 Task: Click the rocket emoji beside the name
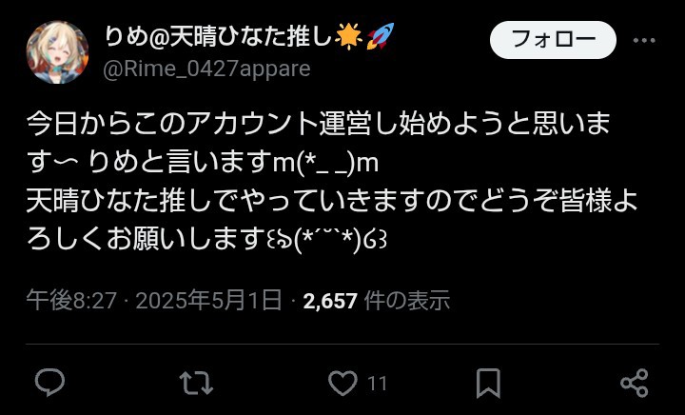tap(380, 36)
